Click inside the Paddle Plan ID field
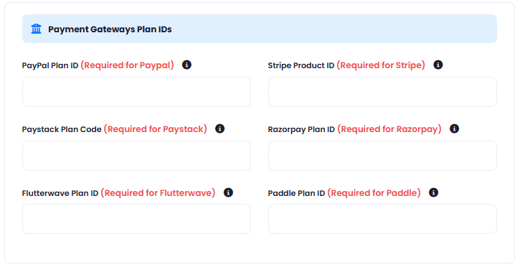 [x=382, y=219]
